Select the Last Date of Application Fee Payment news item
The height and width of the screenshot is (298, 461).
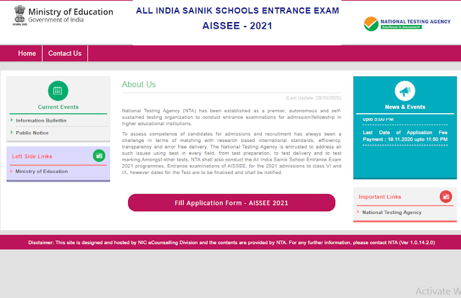[x=405, y=136]
